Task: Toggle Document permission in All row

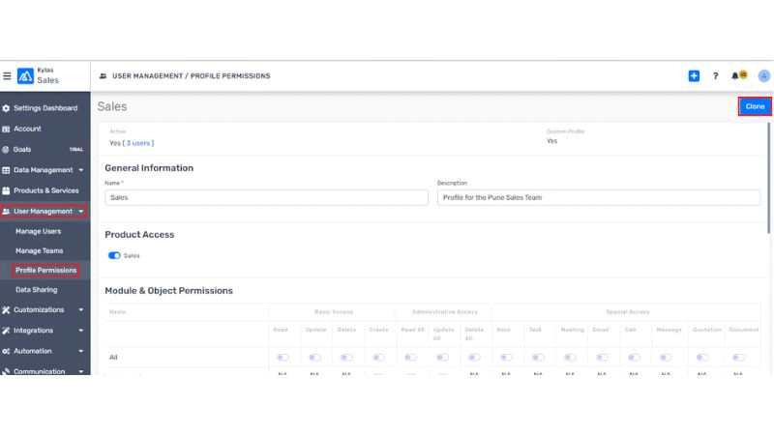Action: pyautogui.click(x=738, y=358)
